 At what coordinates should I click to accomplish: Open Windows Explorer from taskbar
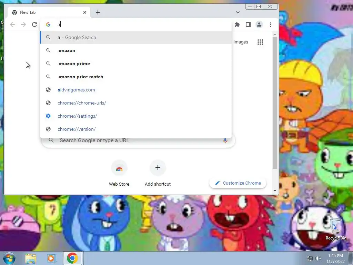(x=31, y=258)
